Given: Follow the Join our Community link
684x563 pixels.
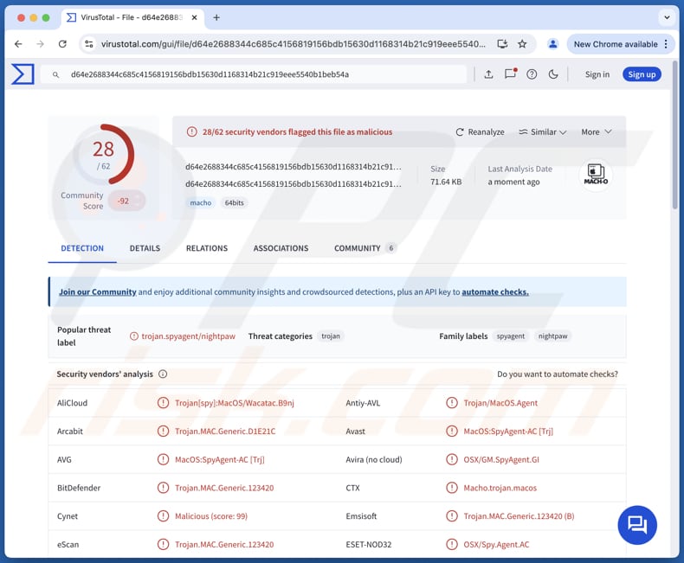Looking at the screenshot, I should tap(98, 292).
